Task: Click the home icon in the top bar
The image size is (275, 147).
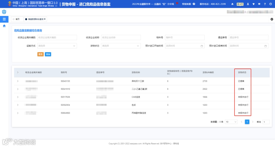Action: pos(232,4)
